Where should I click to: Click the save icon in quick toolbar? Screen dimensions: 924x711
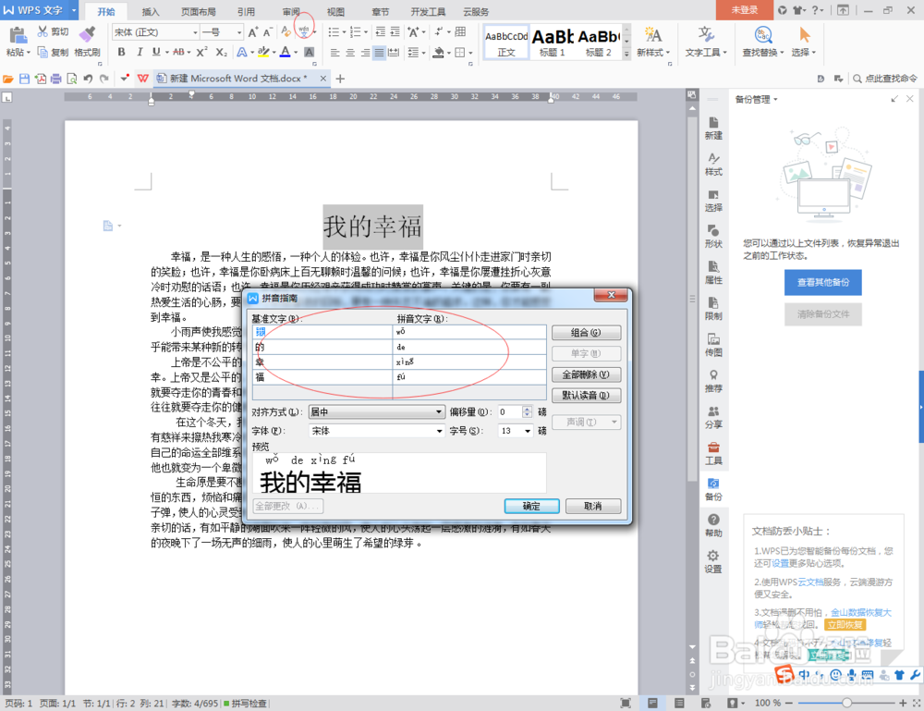pos(24,79)
